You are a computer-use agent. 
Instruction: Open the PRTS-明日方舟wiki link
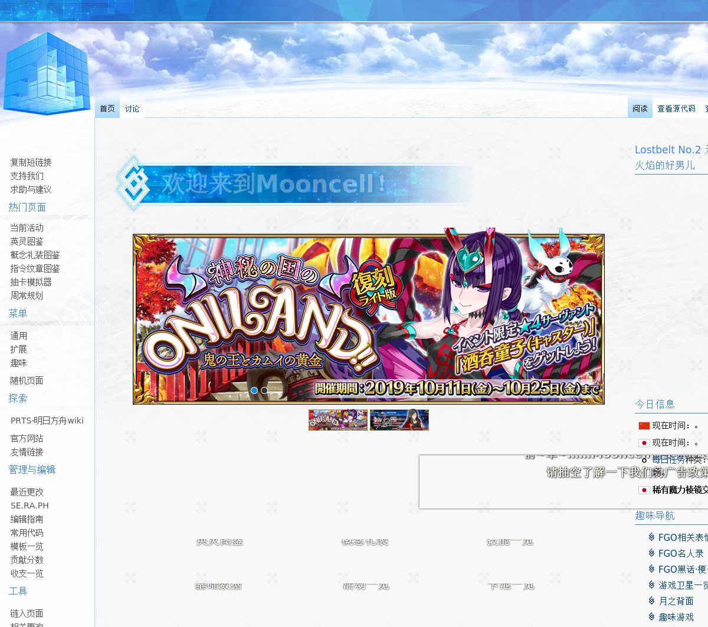pos(47,421)
